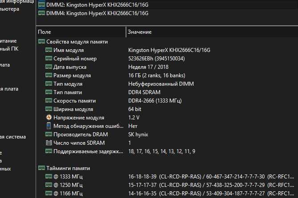The width and height of the screenshot is (298, 198).
Task: Click the value 'Неделя 17 / 2018'
Action: click(x=148, y=67)
